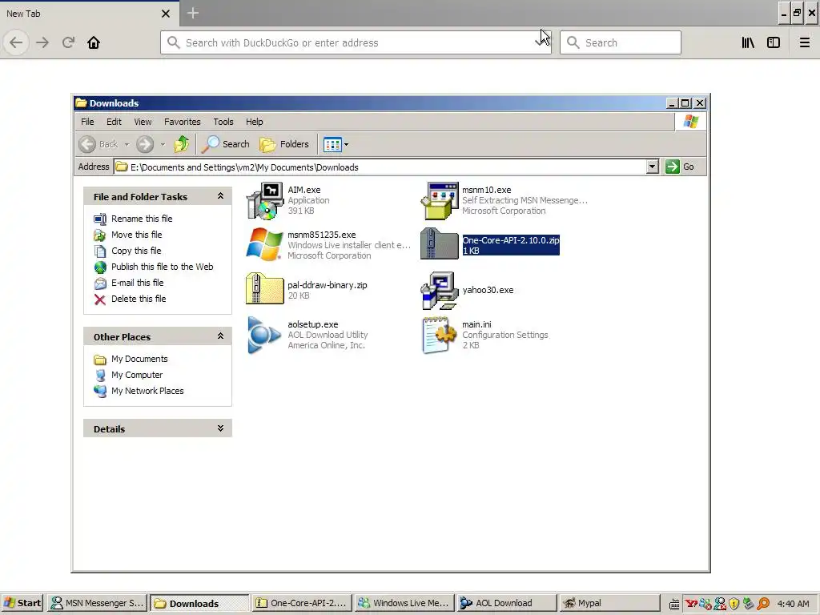Viewport: 820px width, 615px height.
Task: Open the browser hamburger menu
Action: [x=805, y=42]
